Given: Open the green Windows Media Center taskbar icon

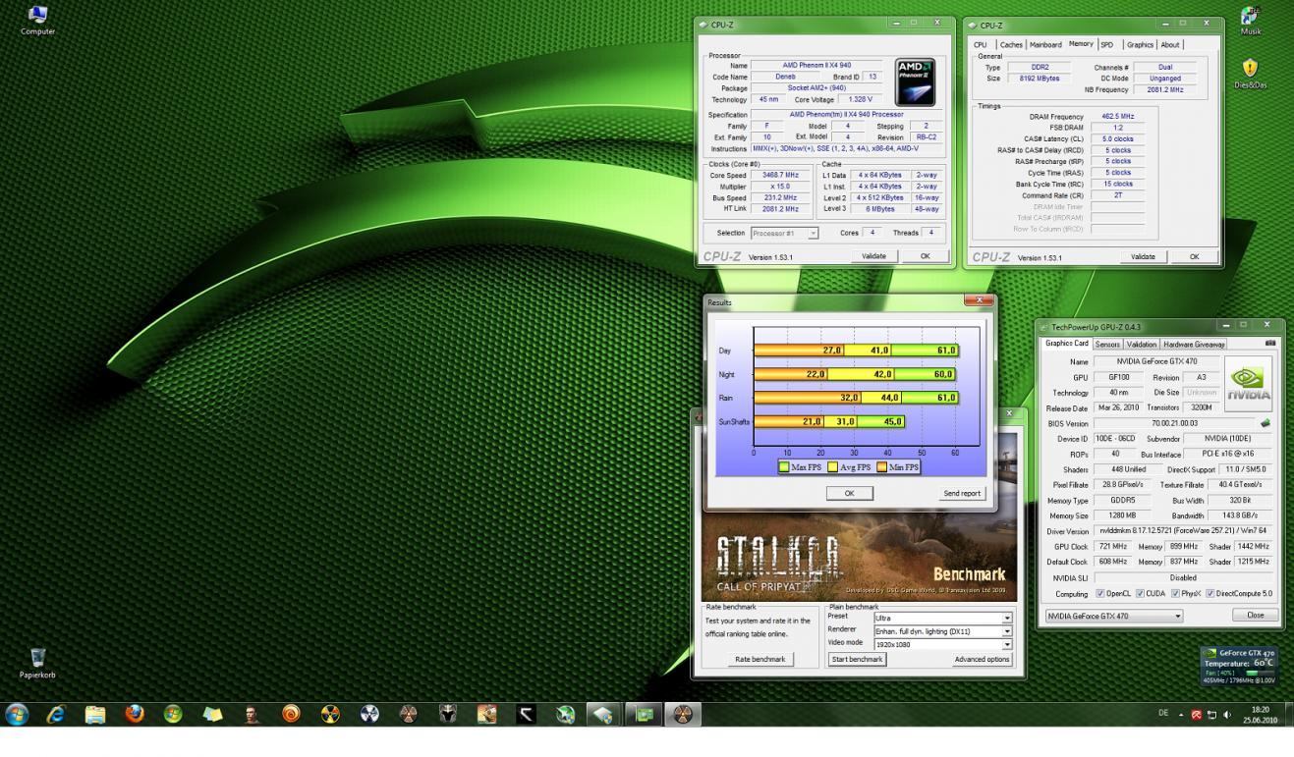Looking at the screenshot, I should [173, 715].
